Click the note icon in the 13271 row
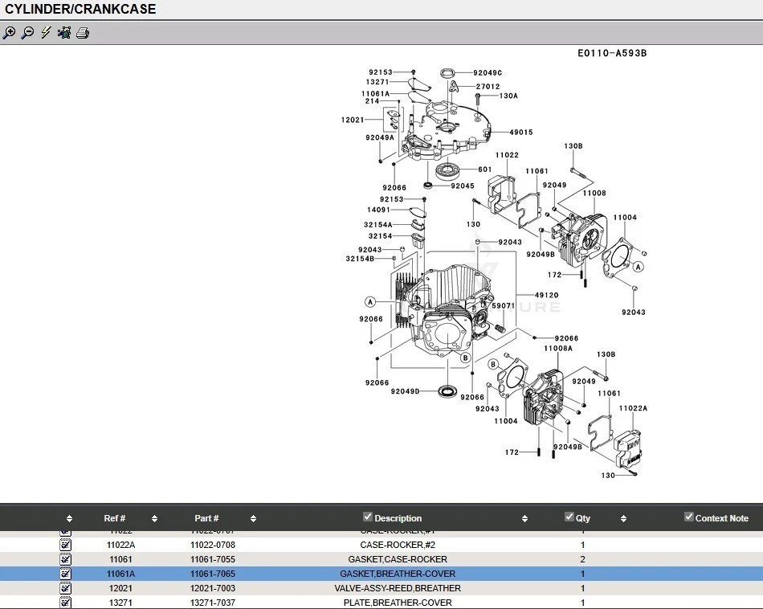Image resolution: width=763 pixels, height=609 pixels. 66,603
